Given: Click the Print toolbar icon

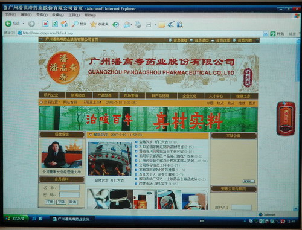Looking at the screenshot, I should 138,24.
